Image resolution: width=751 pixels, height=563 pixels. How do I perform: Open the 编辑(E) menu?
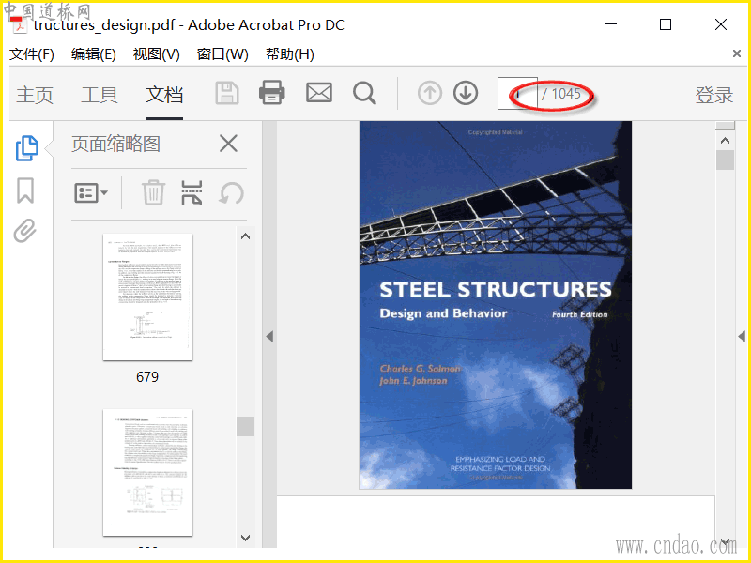coord(93,54)
